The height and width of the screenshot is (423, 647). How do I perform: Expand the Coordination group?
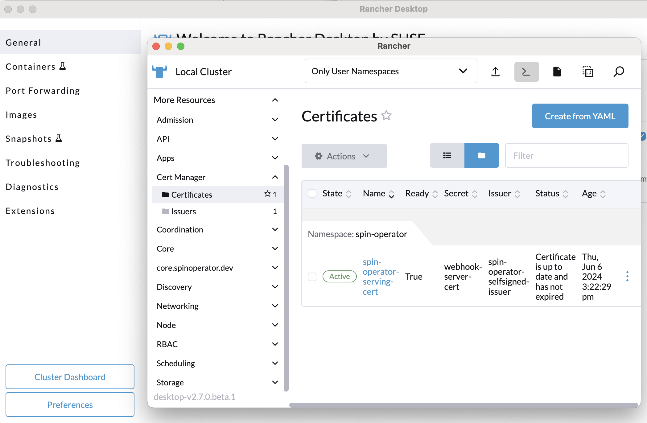(275, 229)
